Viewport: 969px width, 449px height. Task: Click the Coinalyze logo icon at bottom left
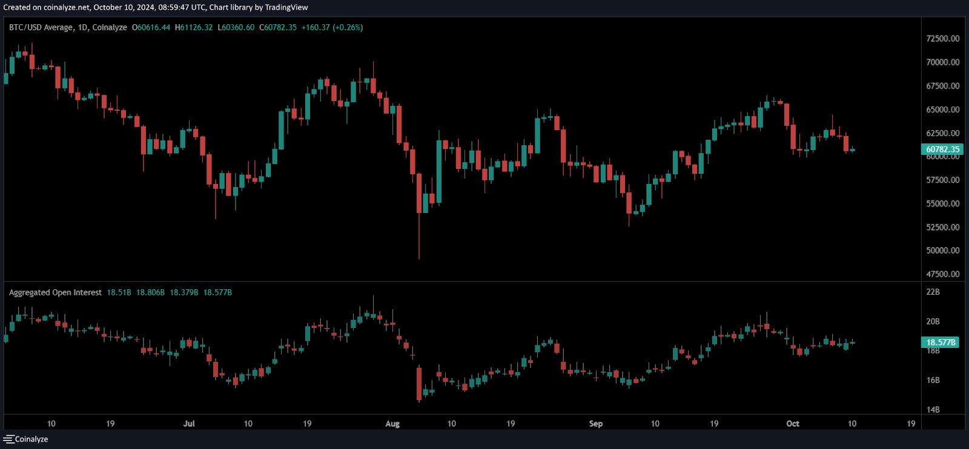pyautogui.click(x=8, y=439)
